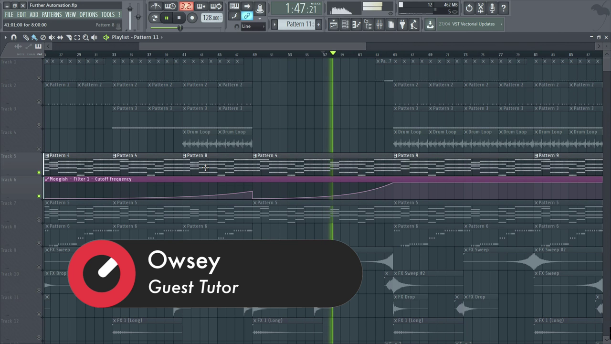The height and width of the screenshot is (344, 611).
Task: Click the metronome icon
Action: 156,6
